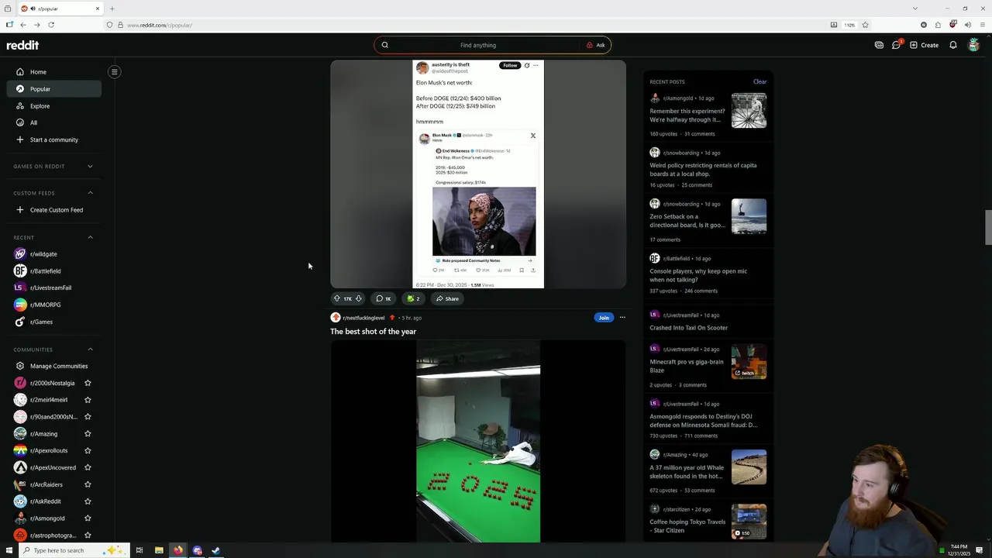Upvote the Elon Musk net worth post

point(336,298)
